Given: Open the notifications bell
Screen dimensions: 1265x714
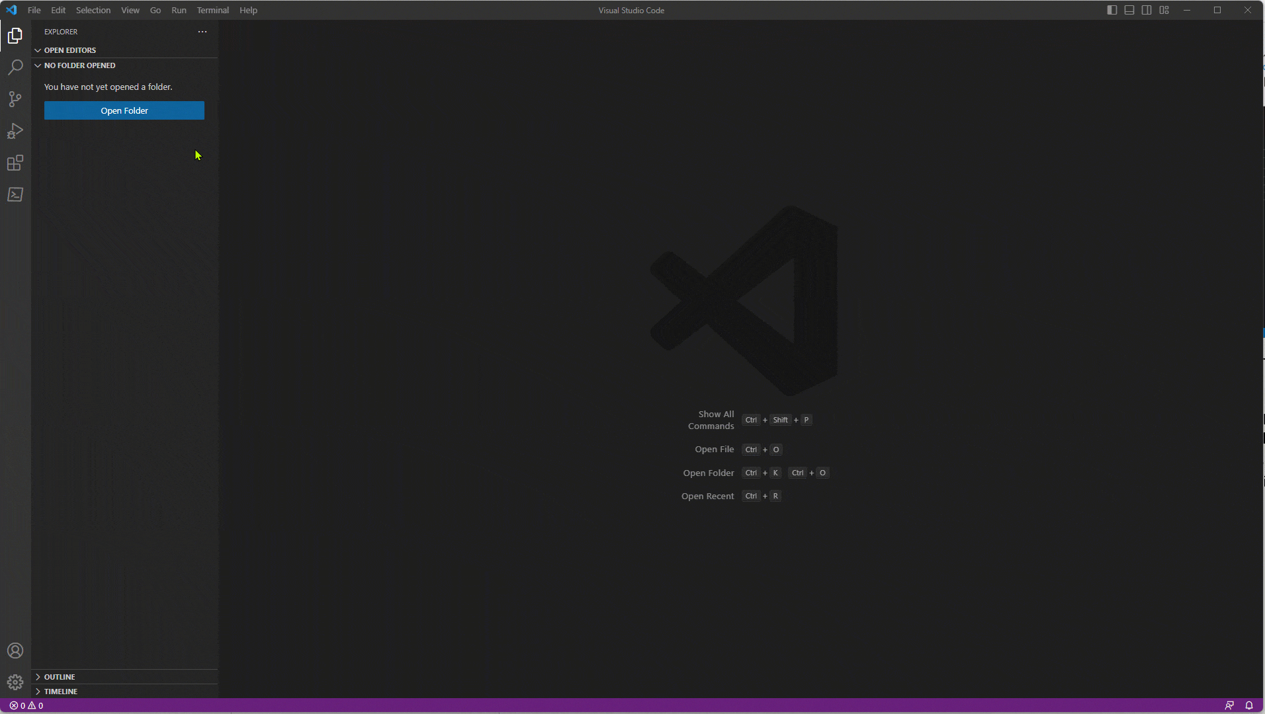Looking at the screenshot, I should click(x=1249, y=705).
